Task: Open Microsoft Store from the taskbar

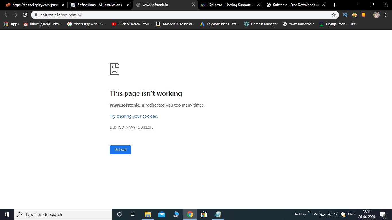Action: (204, 214)
